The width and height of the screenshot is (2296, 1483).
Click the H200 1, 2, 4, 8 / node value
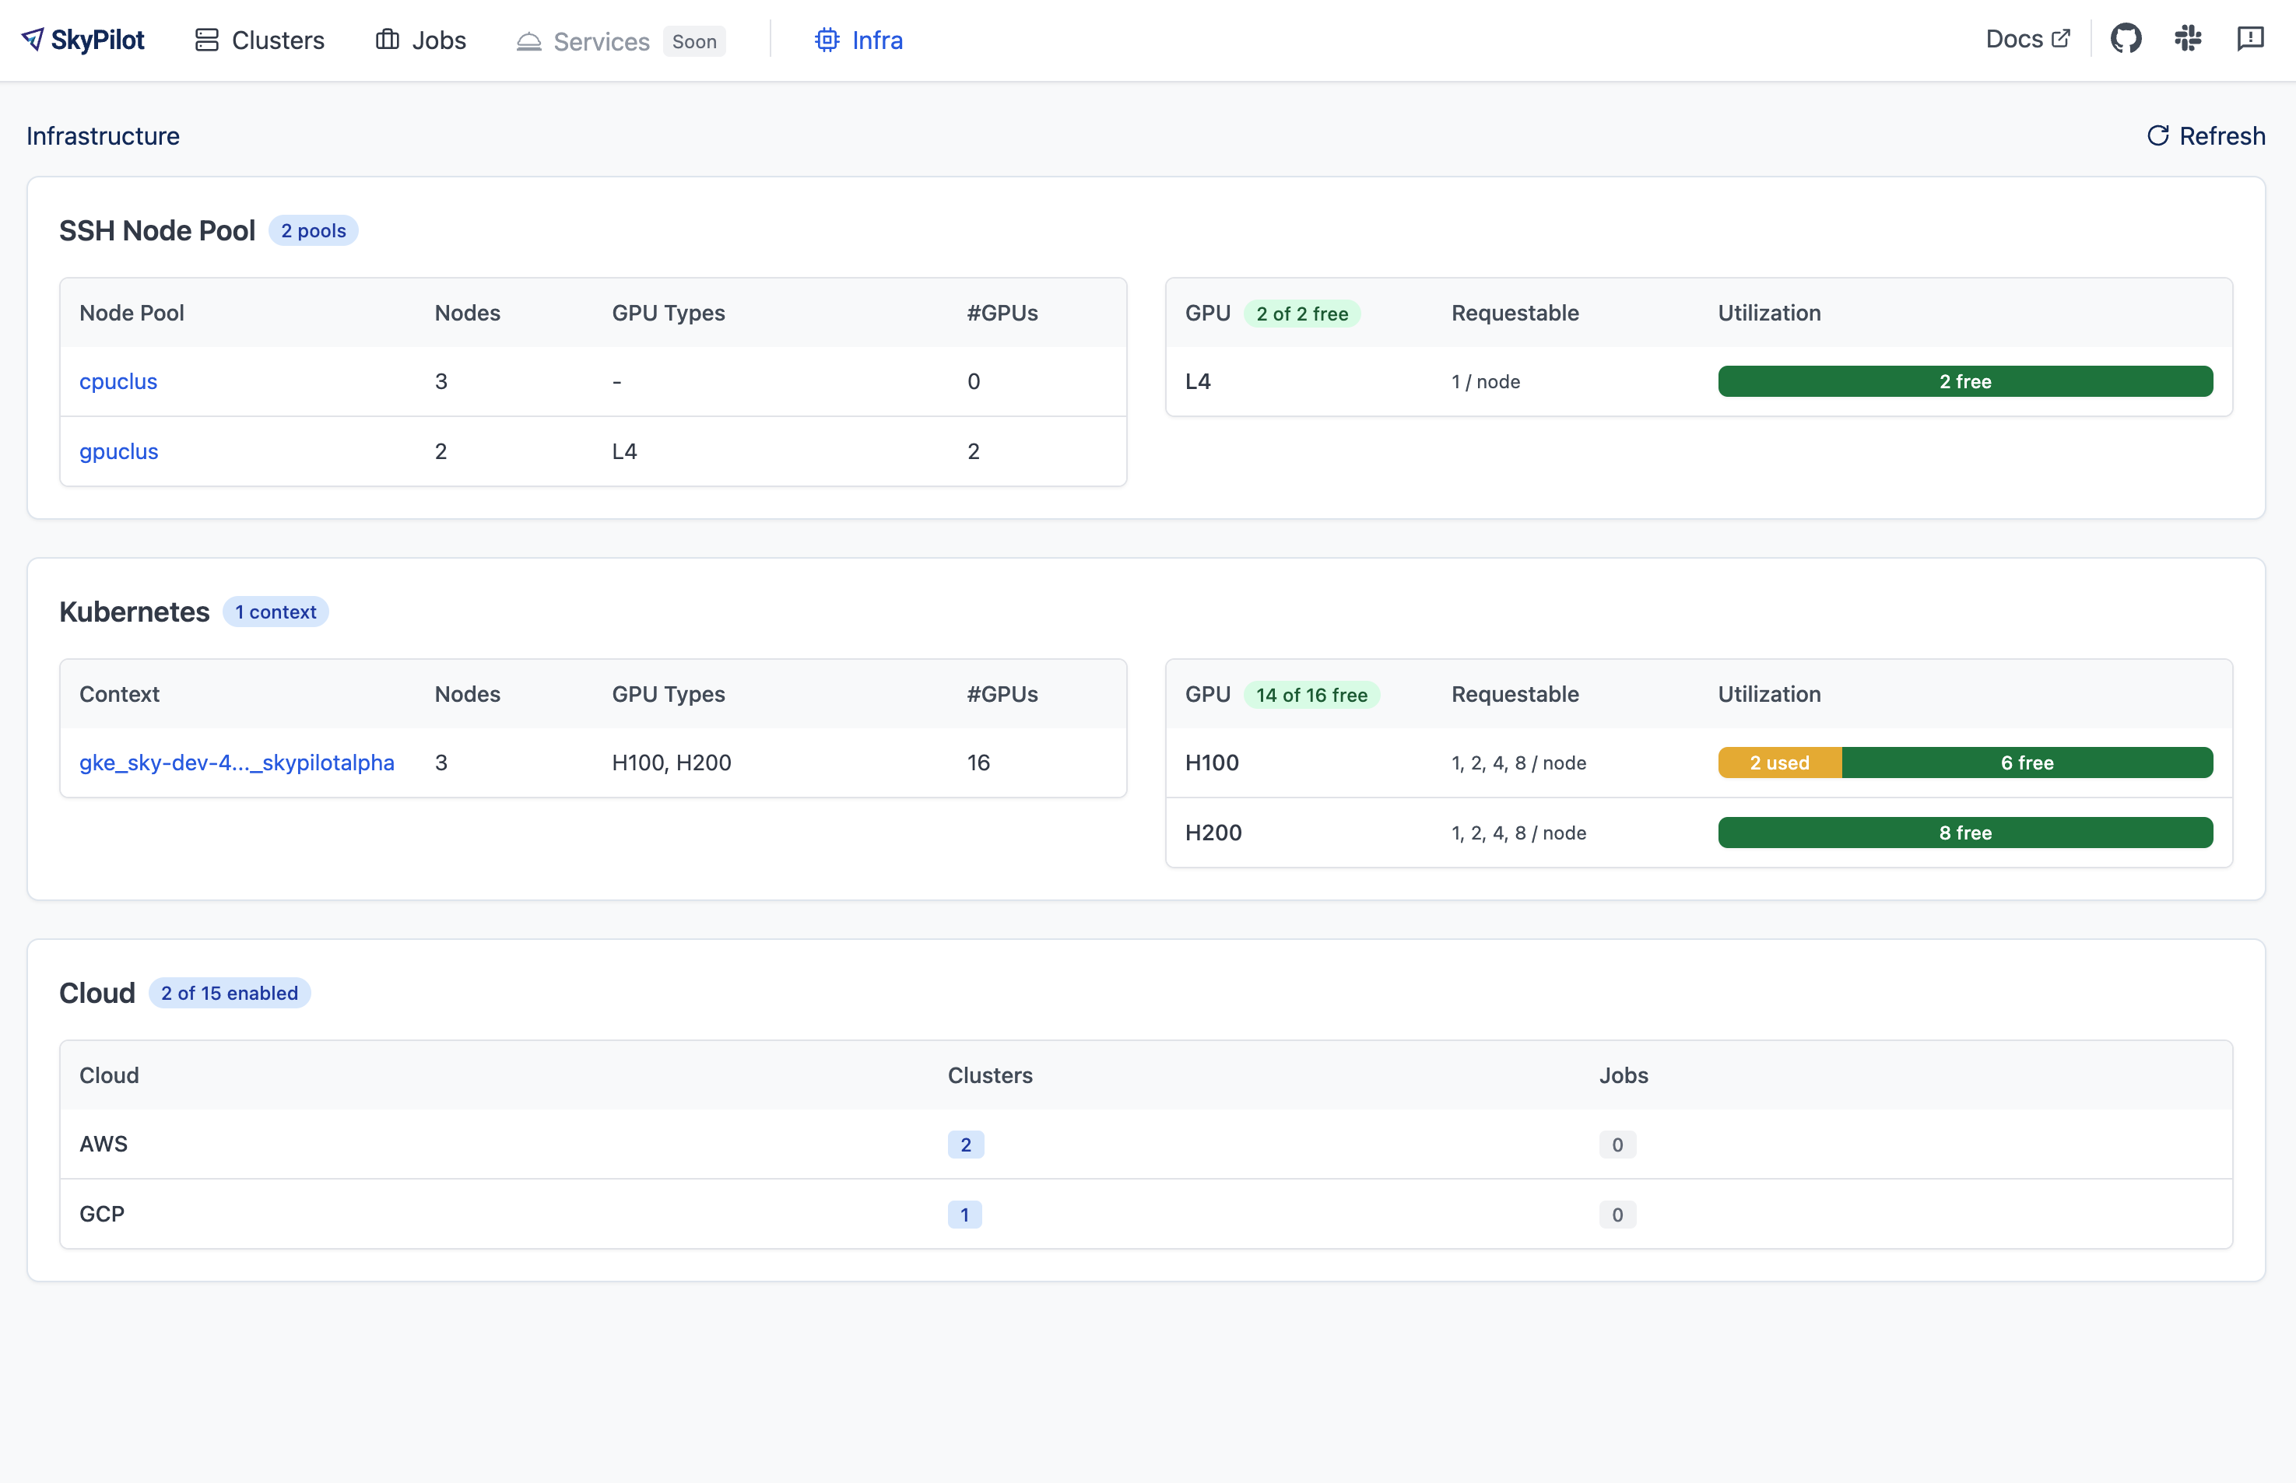(x=1518, y=833)
